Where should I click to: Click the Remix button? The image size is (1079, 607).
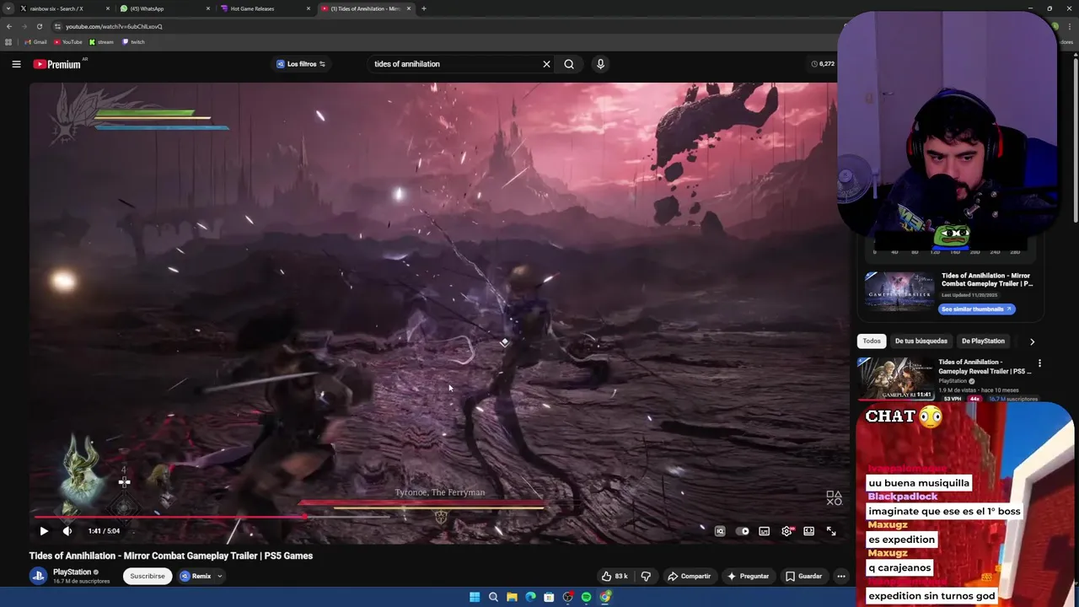196,576
